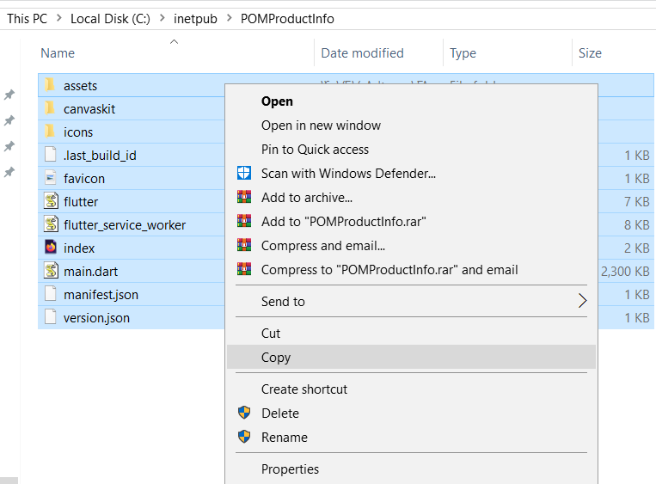Open Properties from the context menu

pyautogui.click(x=411, y=469)
